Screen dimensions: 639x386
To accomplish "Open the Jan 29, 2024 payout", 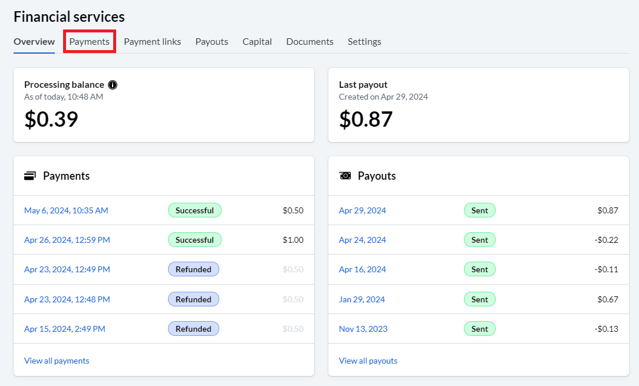I will [x=362, y=299].
